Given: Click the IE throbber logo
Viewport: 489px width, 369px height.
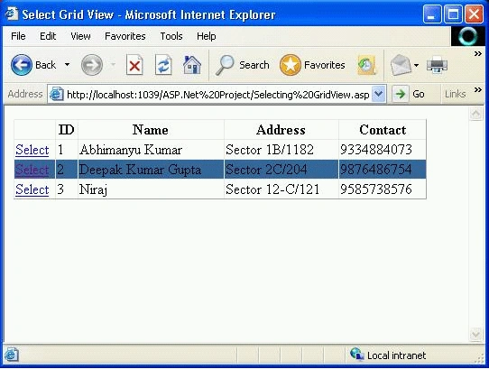Looking at the screenshot, I should pos(467,36).
